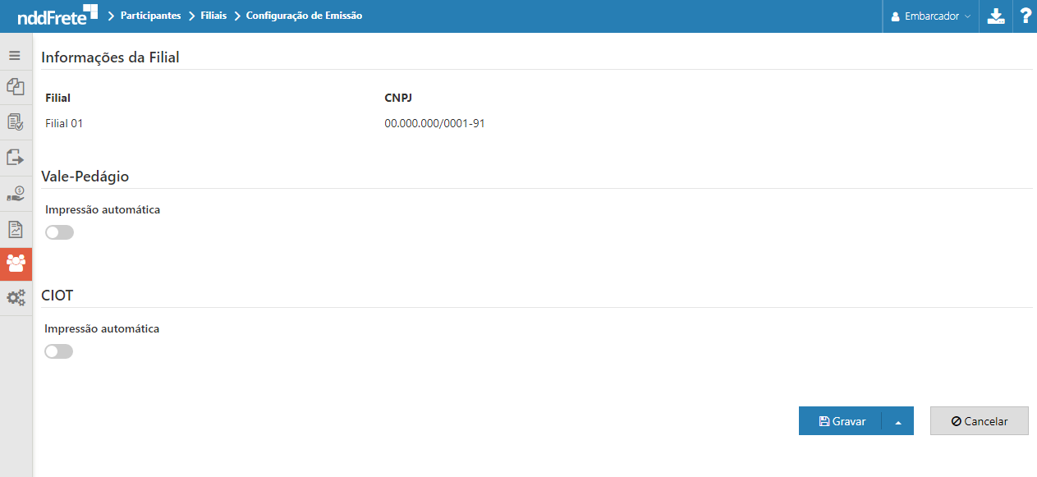Expand the Gravar button dropdown arrow
The width and height of the screenshot is (1037, 477).
click(898, 421)
